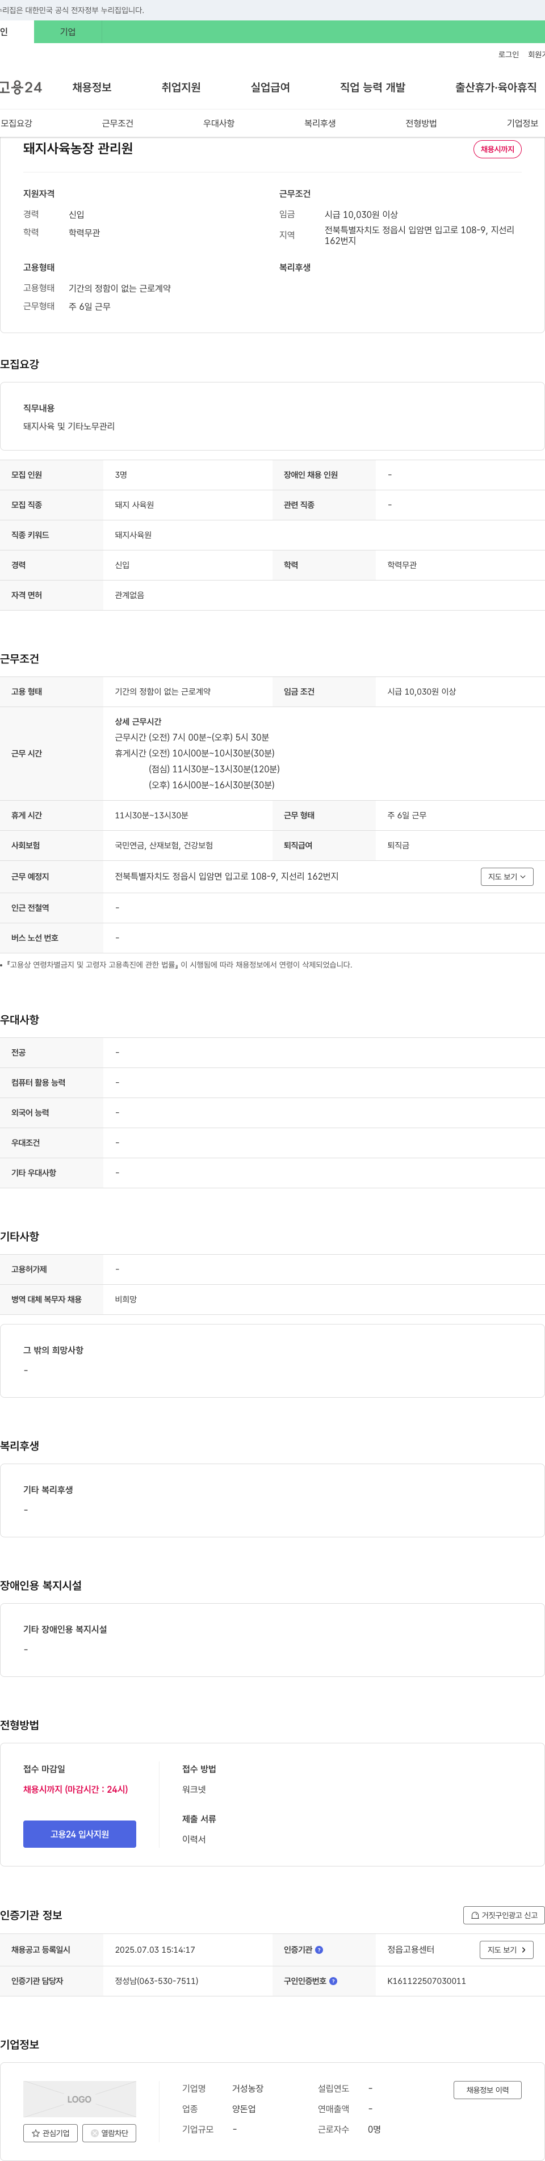Click the 모집 직종 value 돼지 사육원
The width and height of the screenshot is (545, 2161).
pos(135,505)
